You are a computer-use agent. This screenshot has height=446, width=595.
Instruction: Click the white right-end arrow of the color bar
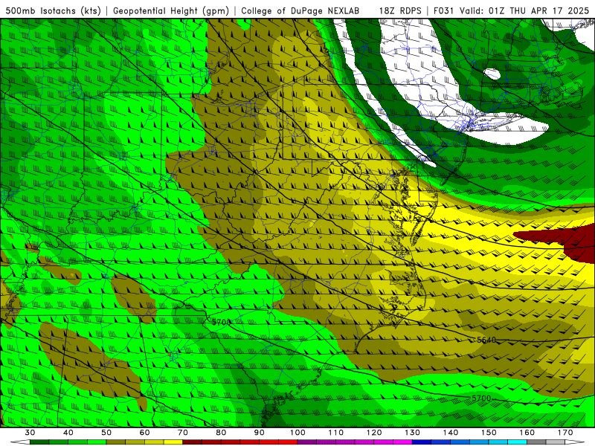575,442
